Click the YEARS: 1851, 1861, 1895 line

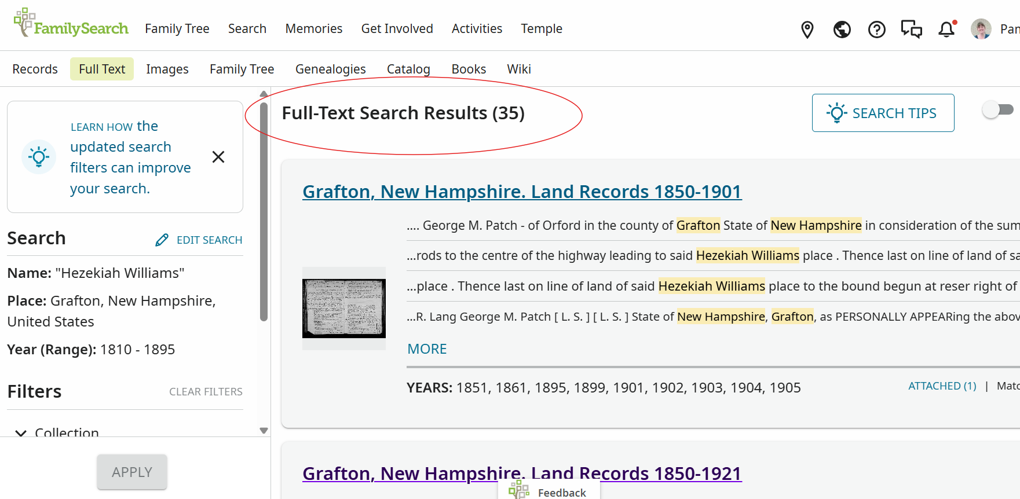604,388
